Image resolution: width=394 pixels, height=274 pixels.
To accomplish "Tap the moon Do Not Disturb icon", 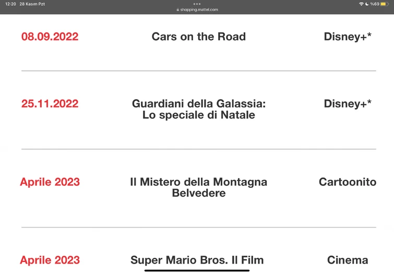I will point(367,4).
